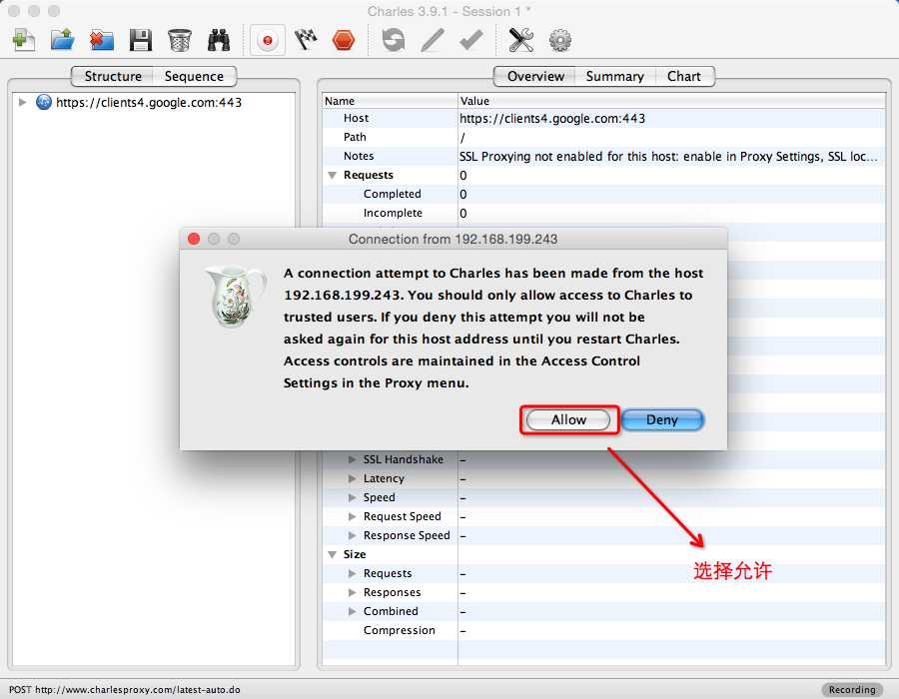Viewport: 899px width, 699px height.
Task: Click the Validate checkmark icon
Action: pos(470,41)
